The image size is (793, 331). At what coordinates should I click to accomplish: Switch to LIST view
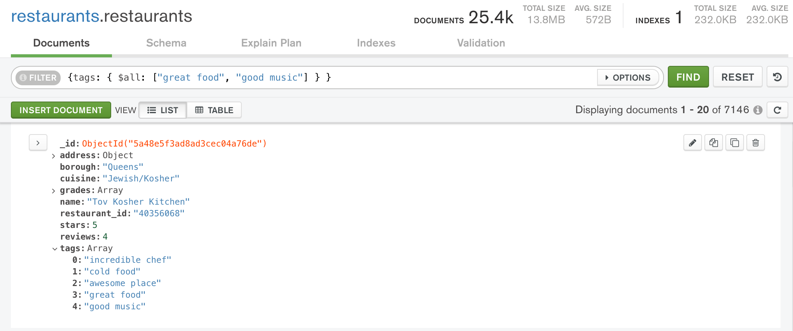click(x=162, y=110)
